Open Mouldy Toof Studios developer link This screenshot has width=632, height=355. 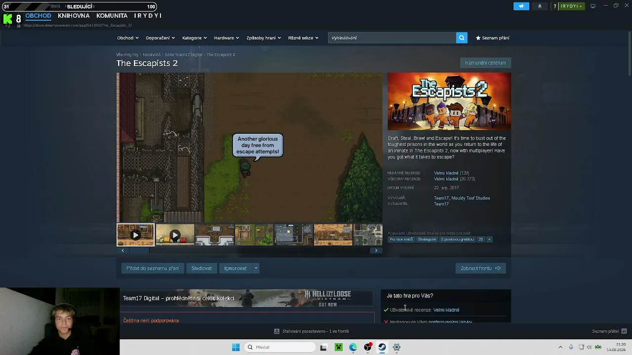[471, 198]
